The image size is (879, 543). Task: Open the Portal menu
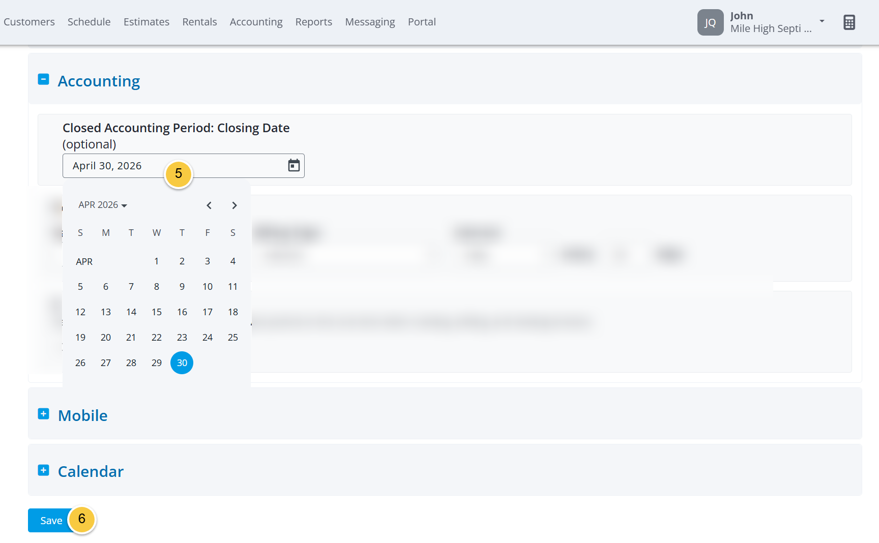pos(422,22)
